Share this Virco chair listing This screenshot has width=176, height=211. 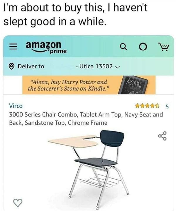(x=163, y=136)
